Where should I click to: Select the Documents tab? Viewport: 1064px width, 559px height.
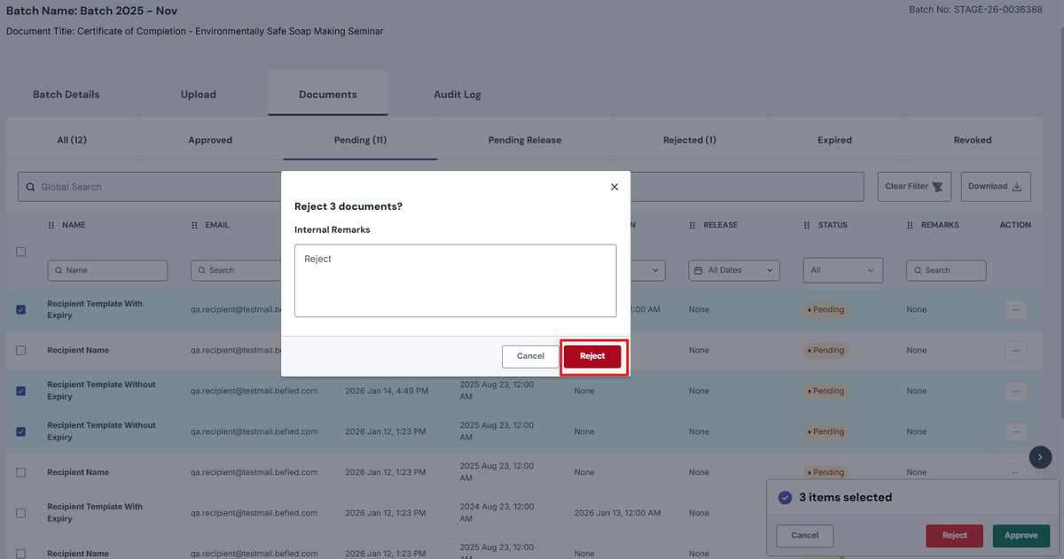tap(328, 94)
